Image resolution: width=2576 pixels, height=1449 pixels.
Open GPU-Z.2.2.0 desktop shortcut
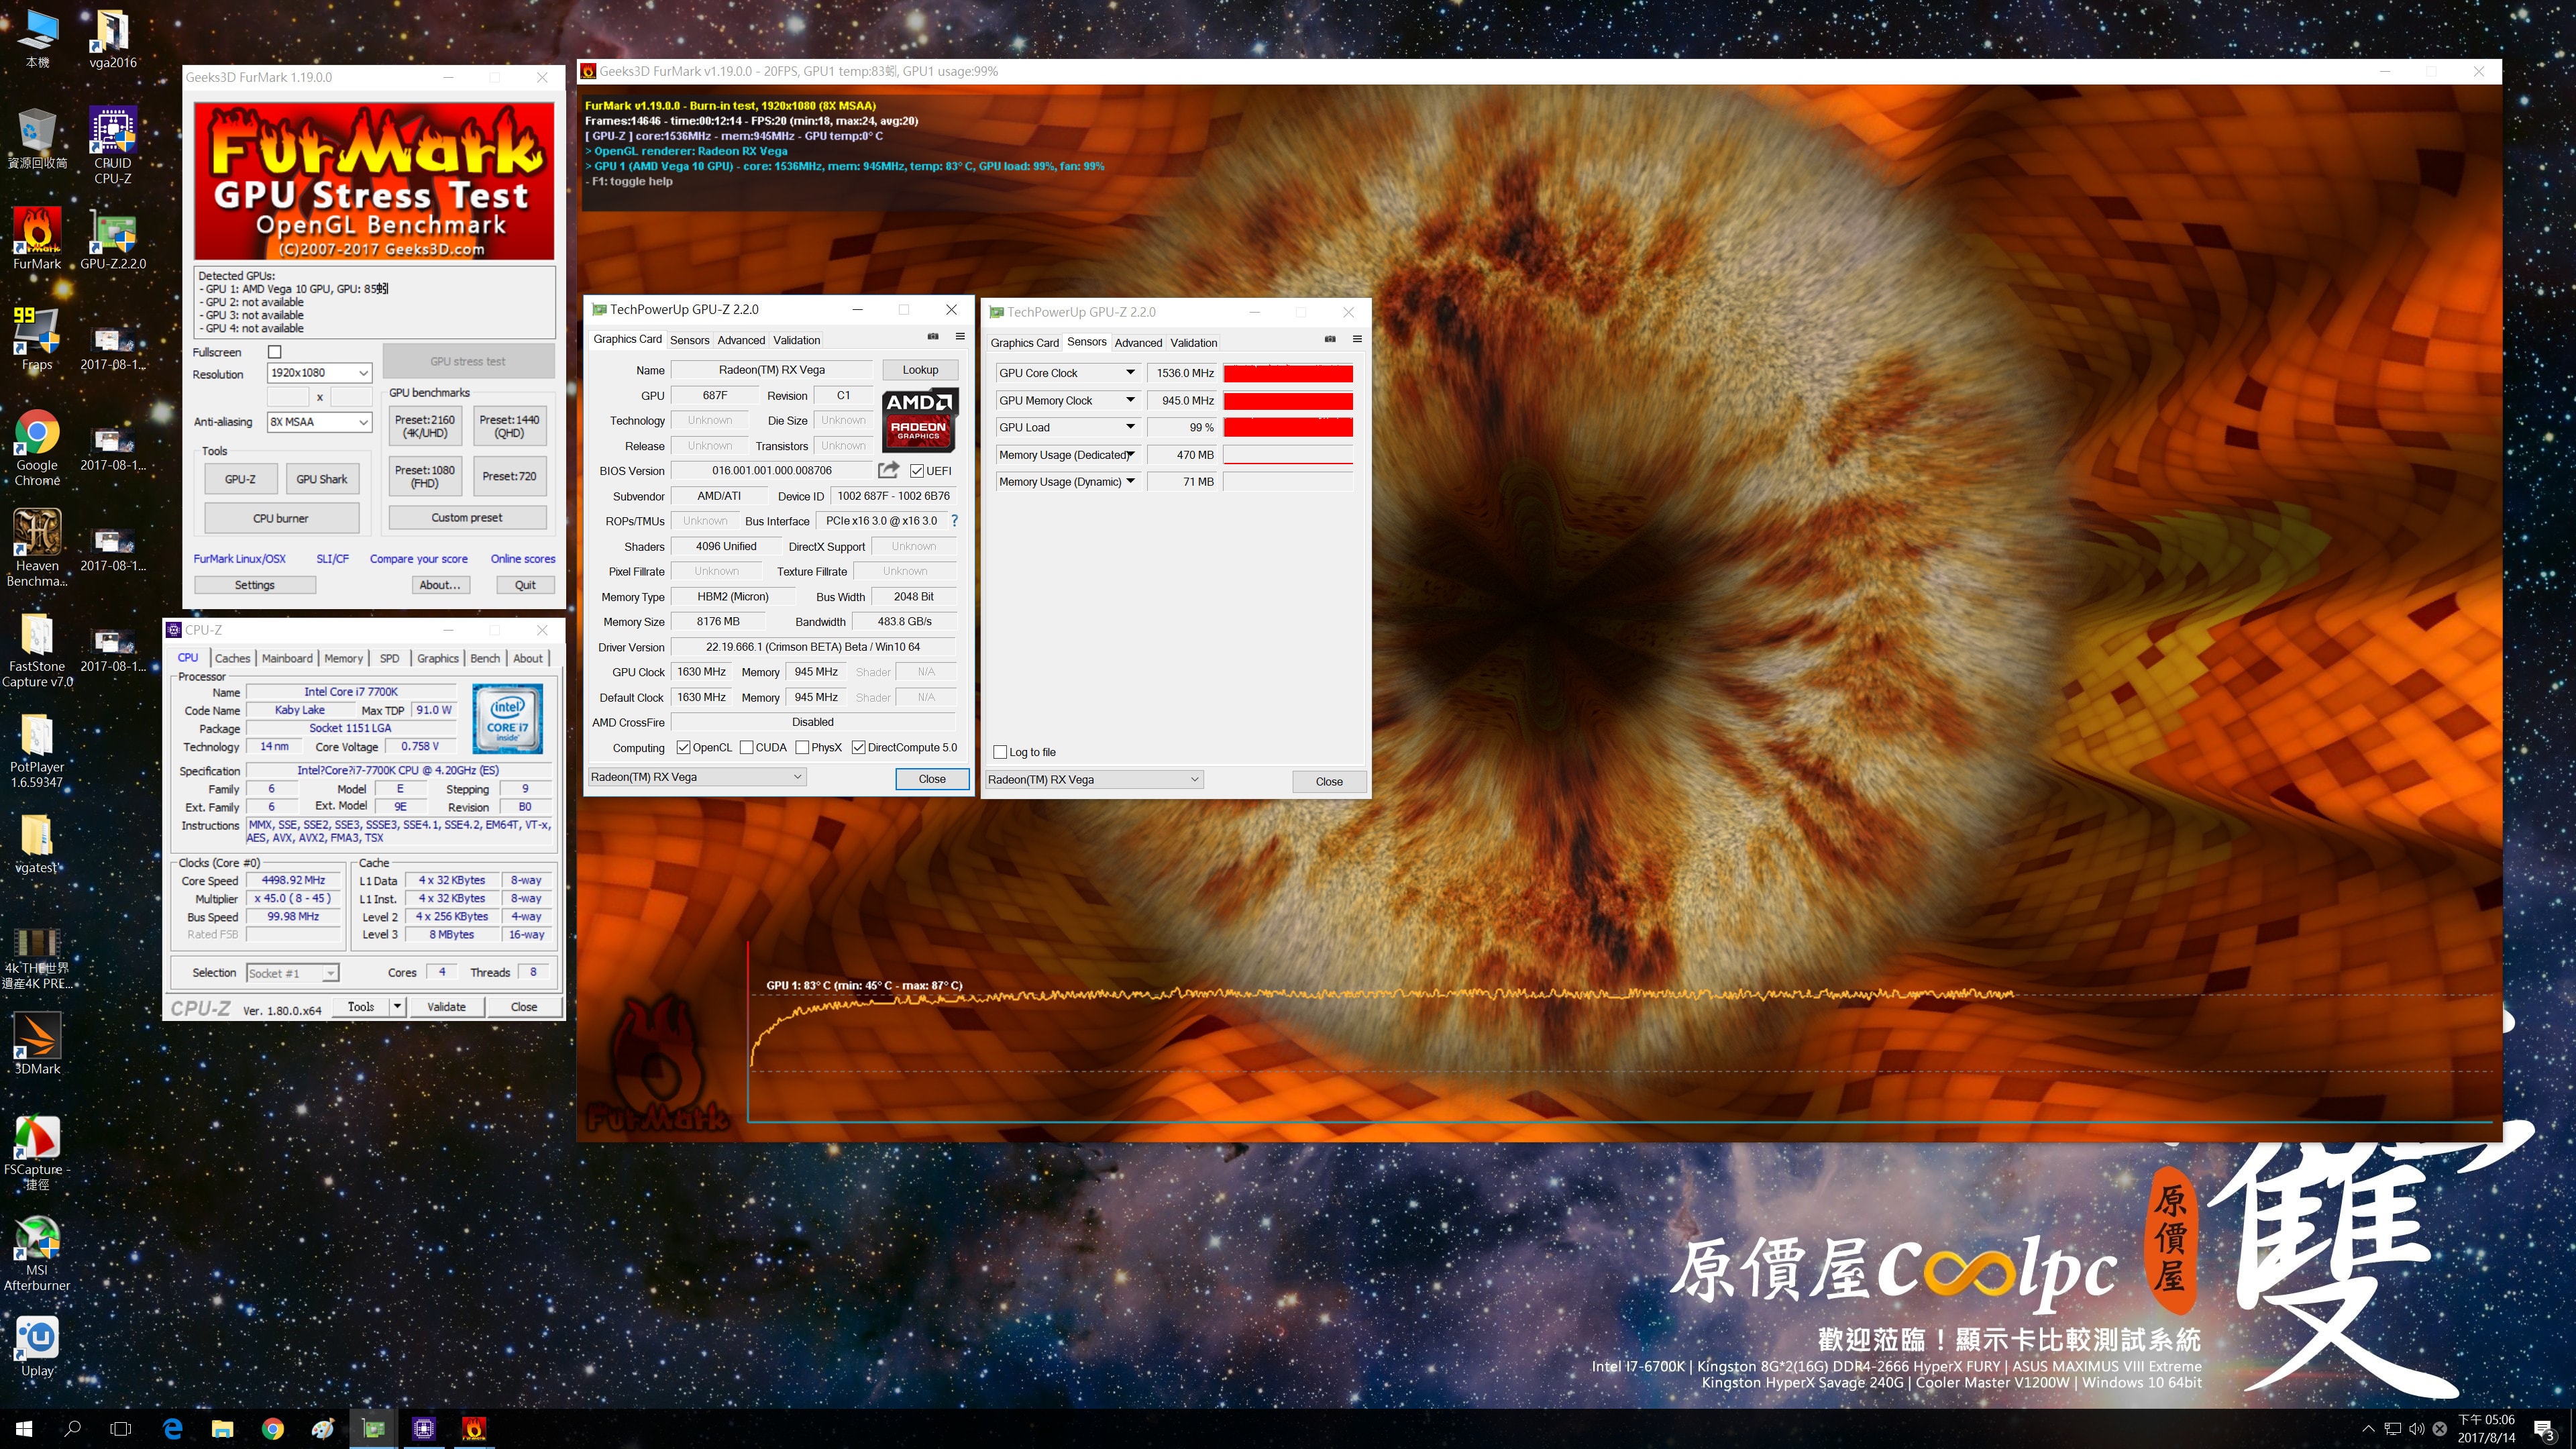[x=112, y=238]
